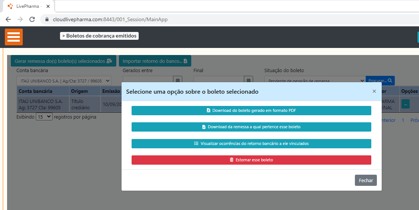Click the calendar icon for Gerados entre
This screenshot has height=210, width=419.
click(x=178, y=80)
